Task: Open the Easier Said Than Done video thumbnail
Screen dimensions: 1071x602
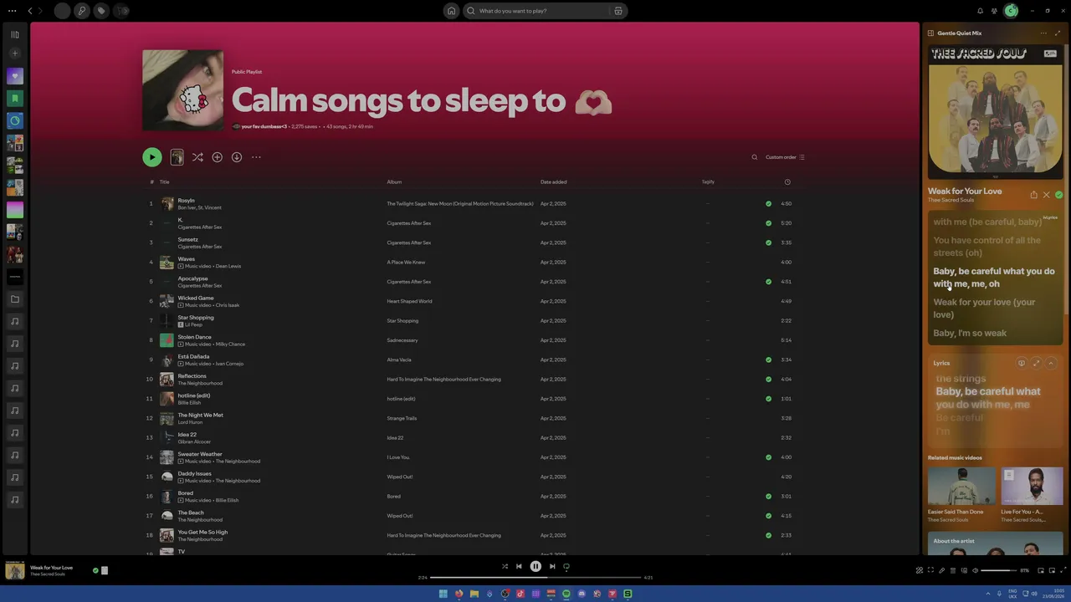Action: point(961,487)
